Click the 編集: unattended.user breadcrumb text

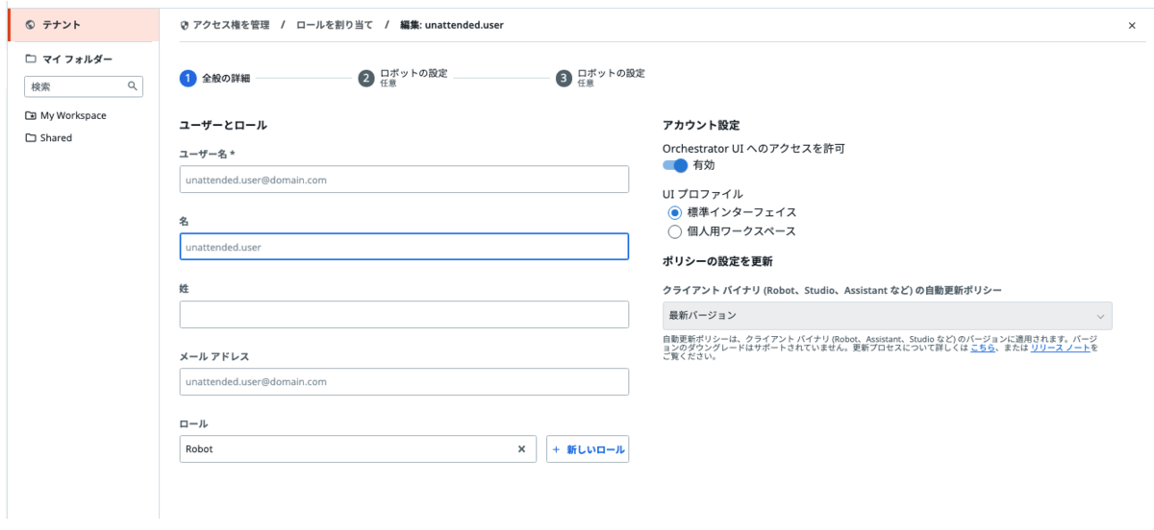click(450, 25)
